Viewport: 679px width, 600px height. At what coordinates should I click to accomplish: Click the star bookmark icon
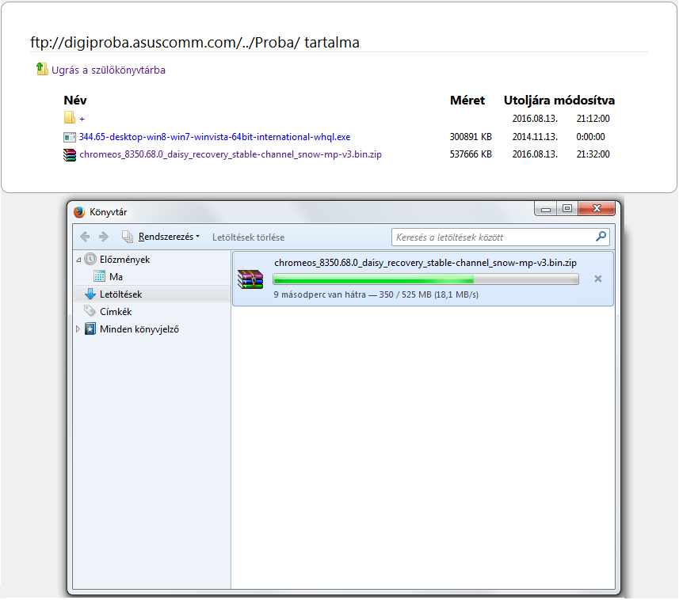tap(90, 329)
